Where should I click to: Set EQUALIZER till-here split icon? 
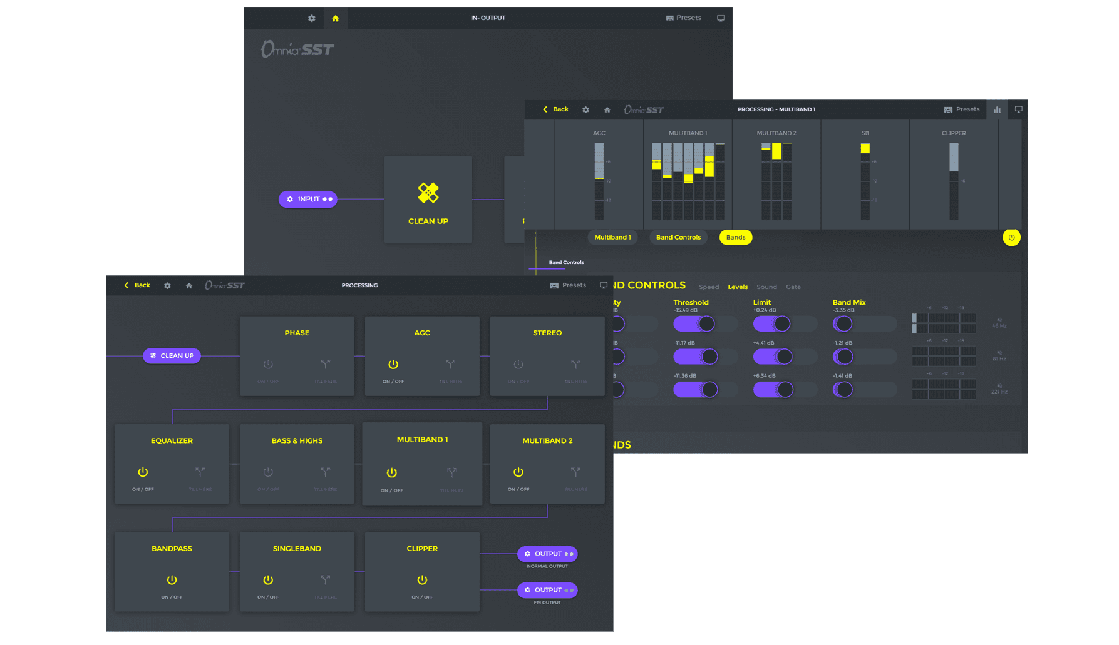click(200, 472)
